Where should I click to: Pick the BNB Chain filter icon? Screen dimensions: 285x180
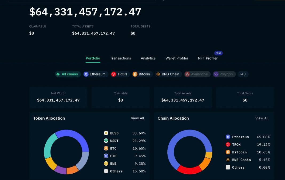point(158,74)
